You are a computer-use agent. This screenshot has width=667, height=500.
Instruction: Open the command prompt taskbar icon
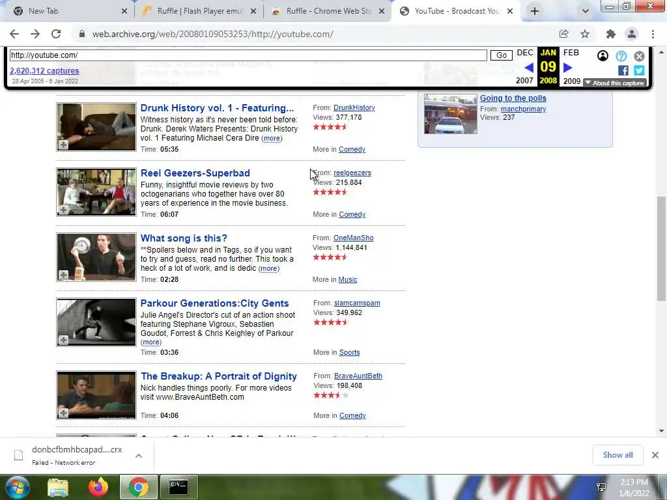pyautogui.click(x=178, y=487)
